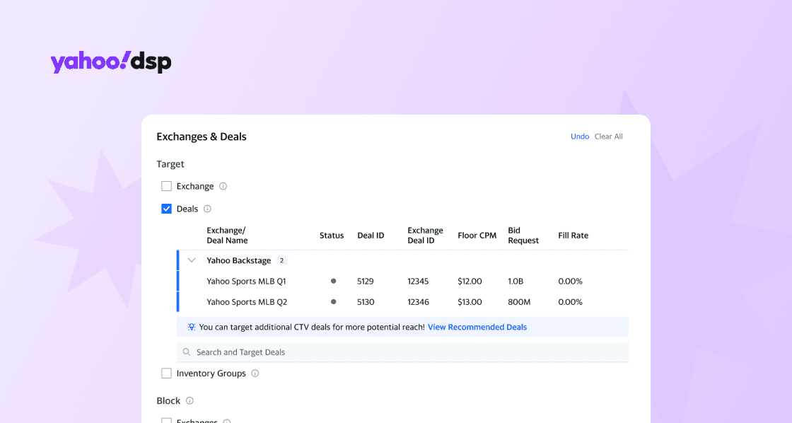The height and width of the screenshot is (423, 792).
Task: Click the Block section label
Action: [x=168, y=401]
